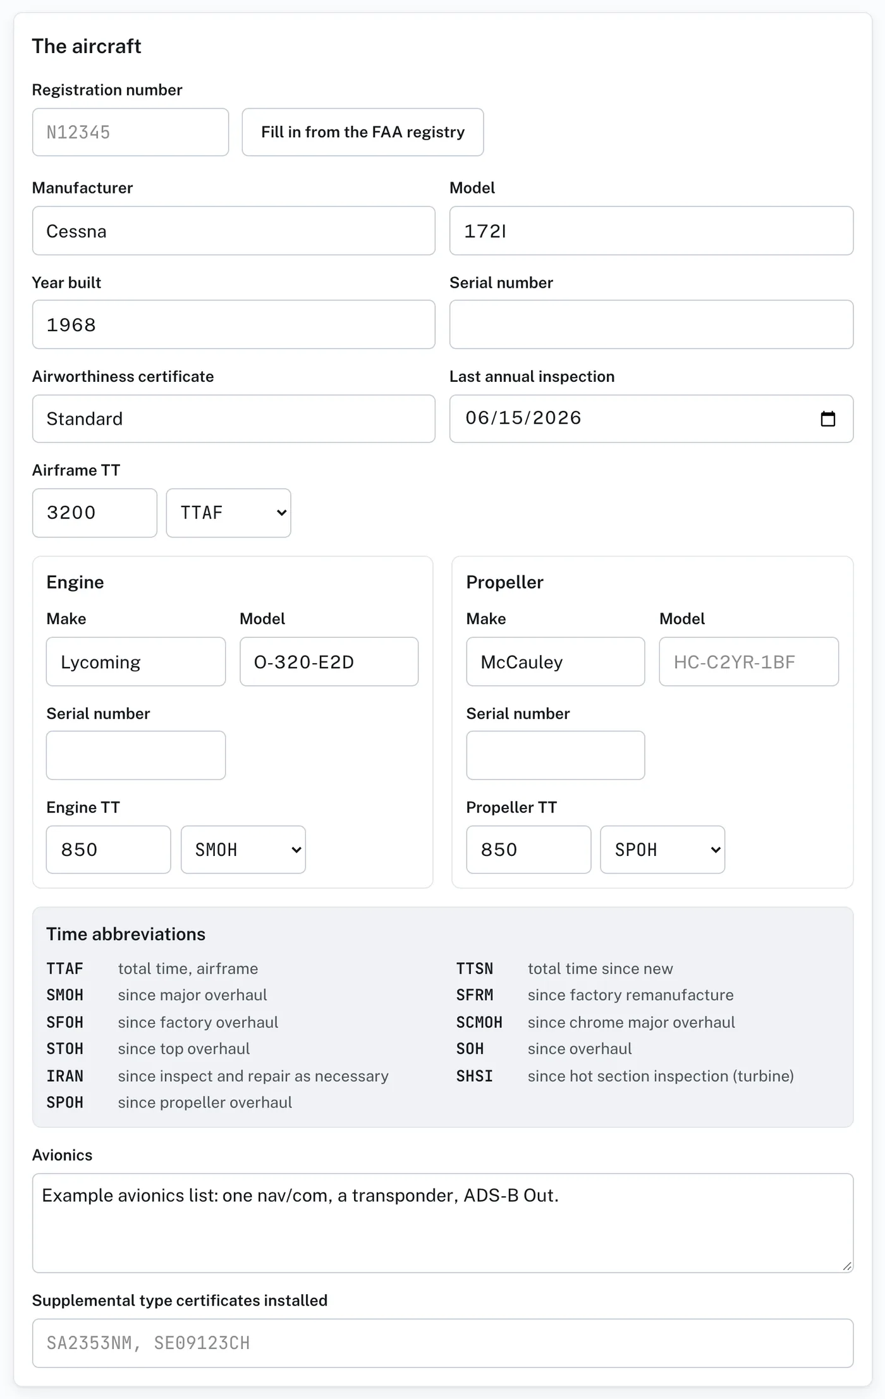Screen dimensions: 885x1399
Task: Click the 'SFOH' abbreviation text
Action: point(64,1022)
